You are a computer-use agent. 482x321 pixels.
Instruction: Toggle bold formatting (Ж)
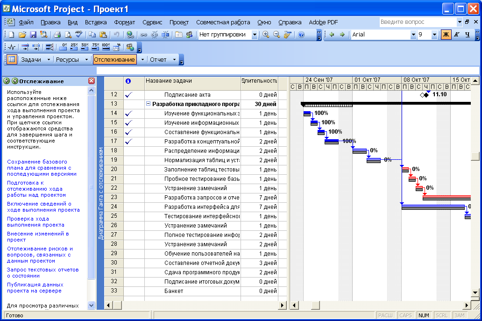(x=446, y=35)
